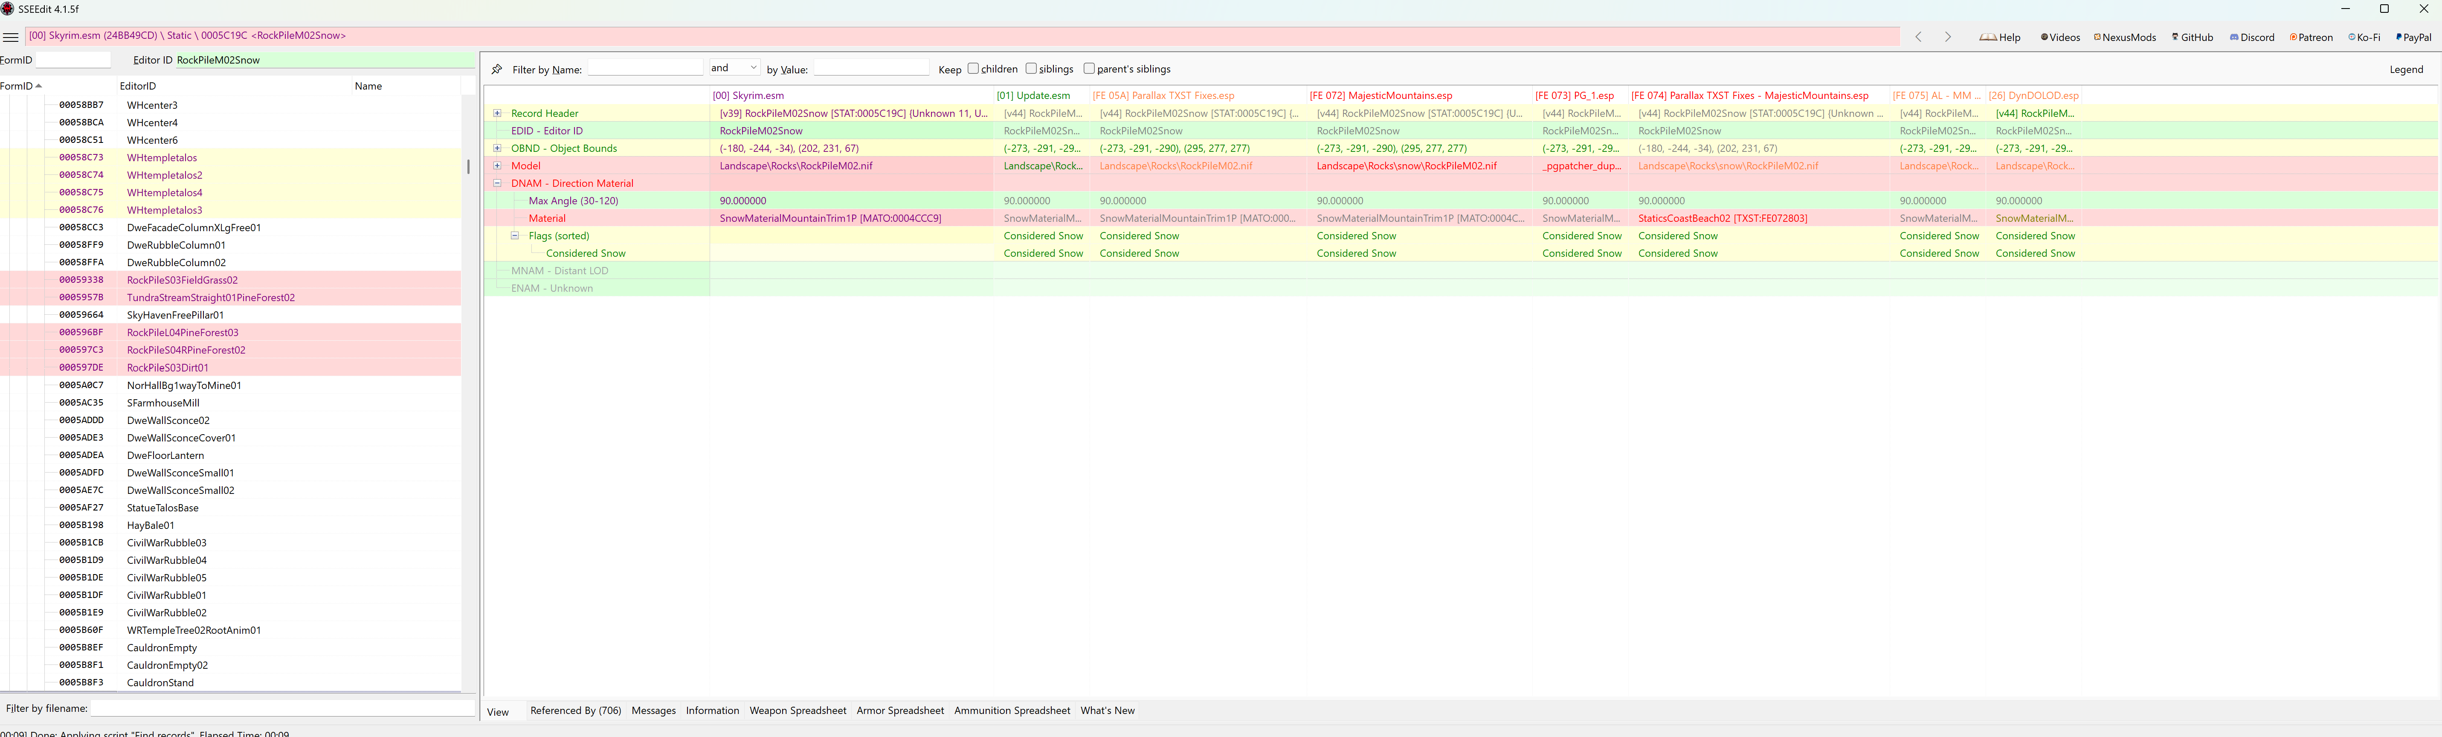Open the GitHub link

2193,37
